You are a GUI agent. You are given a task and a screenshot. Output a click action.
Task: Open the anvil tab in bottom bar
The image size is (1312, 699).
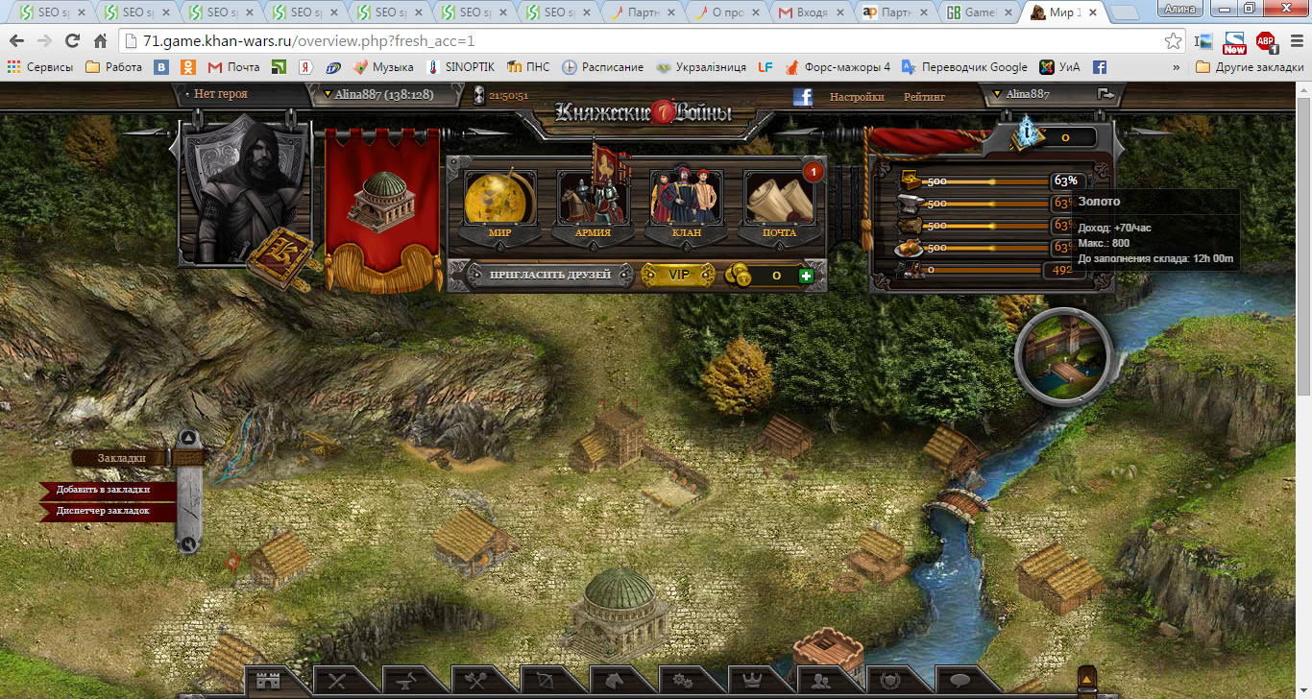tap(405, 682)
